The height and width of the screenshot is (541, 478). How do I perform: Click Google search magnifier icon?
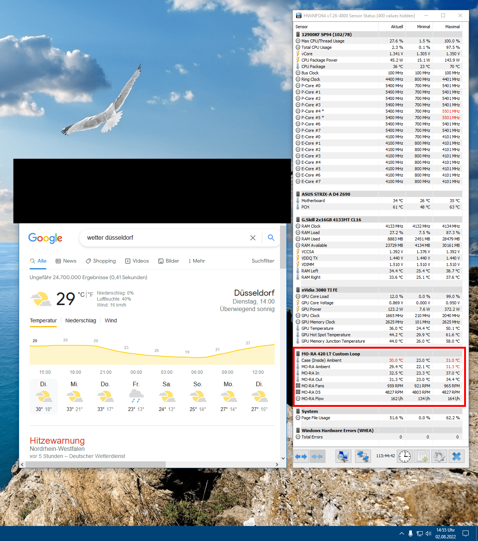(271, 238)
